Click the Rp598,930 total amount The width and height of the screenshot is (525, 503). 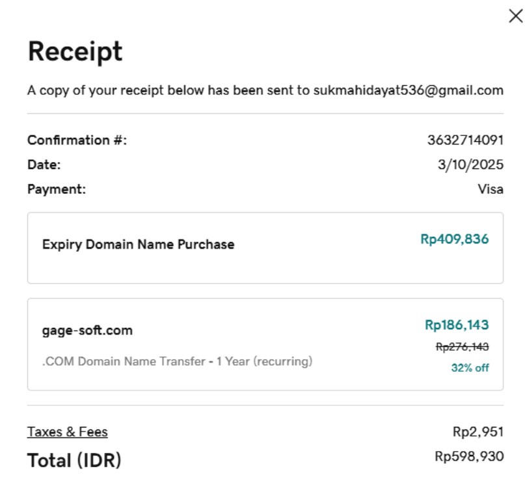tap(469, 457)
